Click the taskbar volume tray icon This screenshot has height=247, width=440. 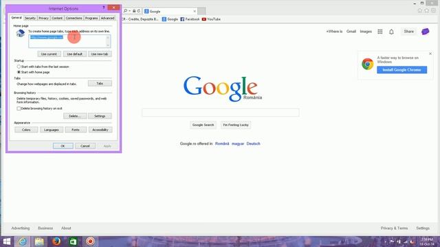pos(412,242)
